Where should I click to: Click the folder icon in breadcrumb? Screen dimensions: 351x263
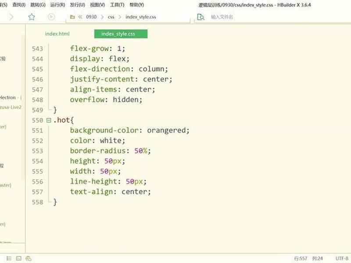coord(72,17)
